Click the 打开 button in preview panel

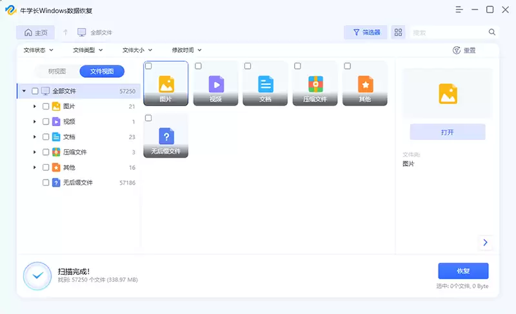(448, 132)
